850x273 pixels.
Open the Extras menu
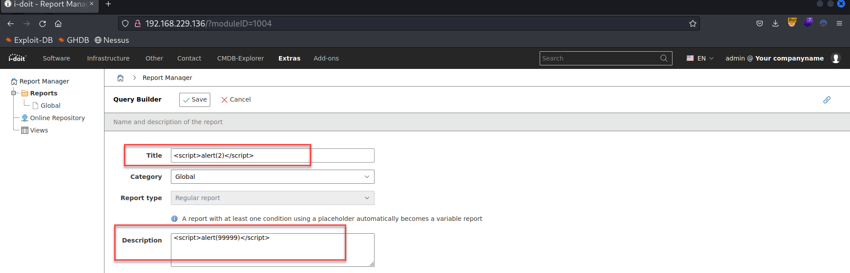pyautogui.click(x=289, y=58)
